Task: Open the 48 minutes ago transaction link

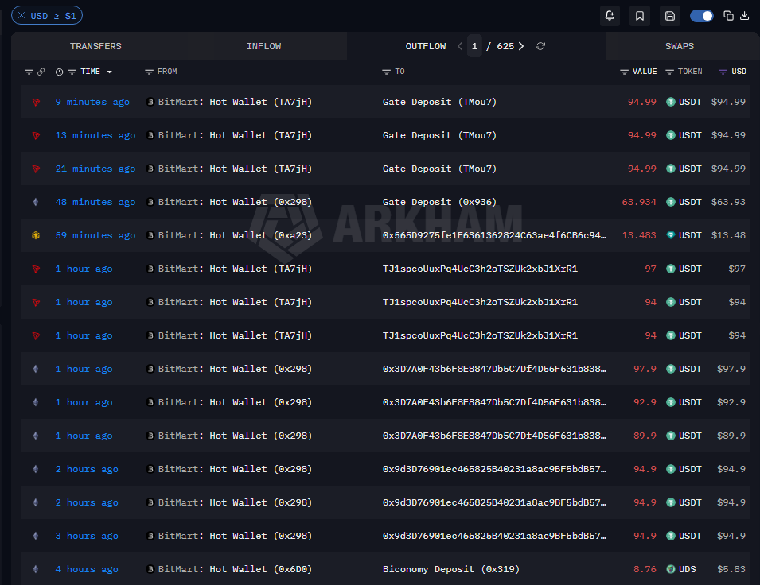Action: point(95,202)
